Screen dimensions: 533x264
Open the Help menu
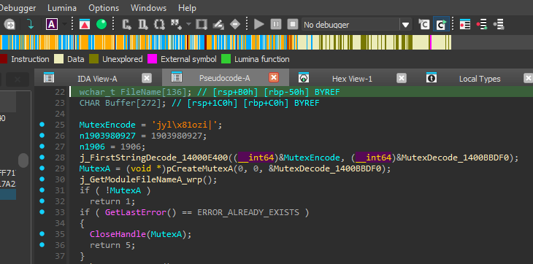coord(188,8)
